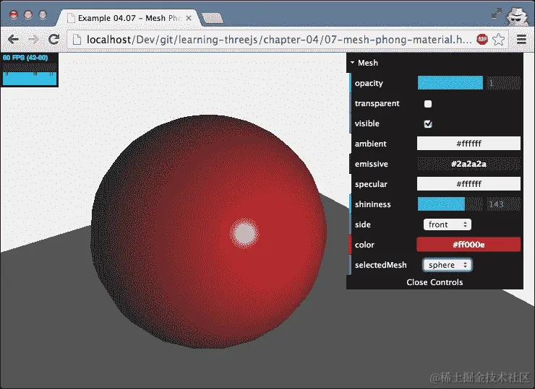Image resolution: width=535 pixels, height=389 pixels.
Task: Click the selectedMesh label
Action: click(381, 265)
